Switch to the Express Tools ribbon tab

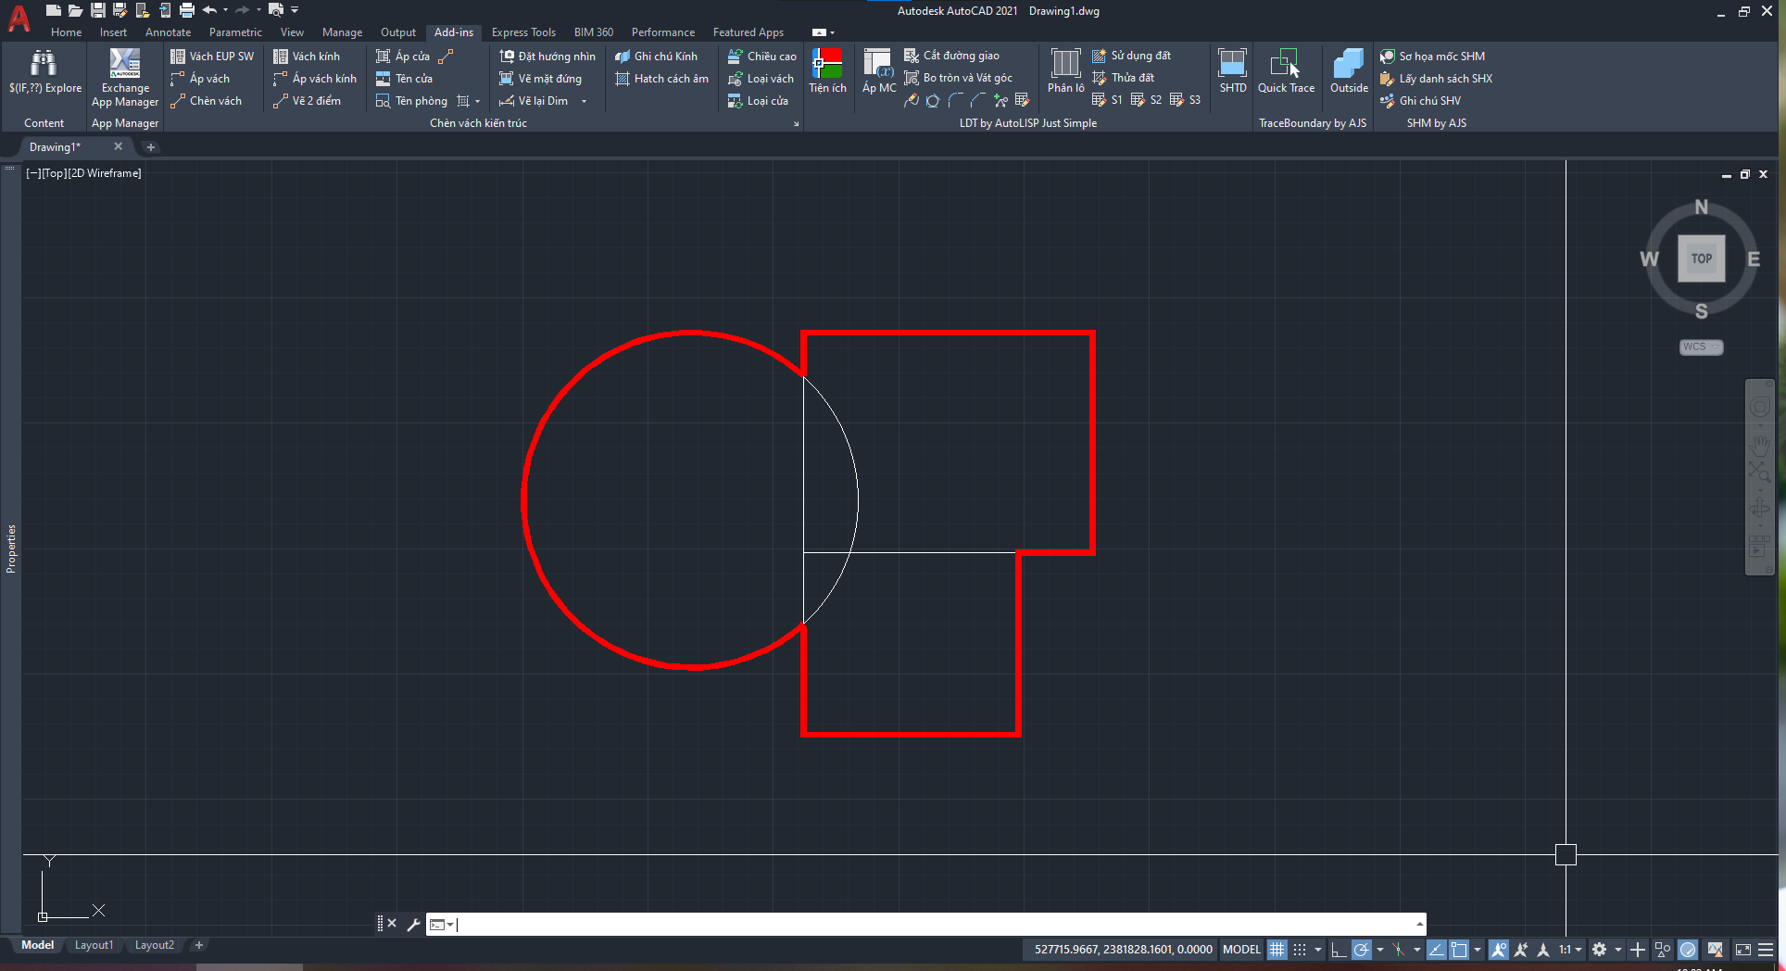pos(523,32)
